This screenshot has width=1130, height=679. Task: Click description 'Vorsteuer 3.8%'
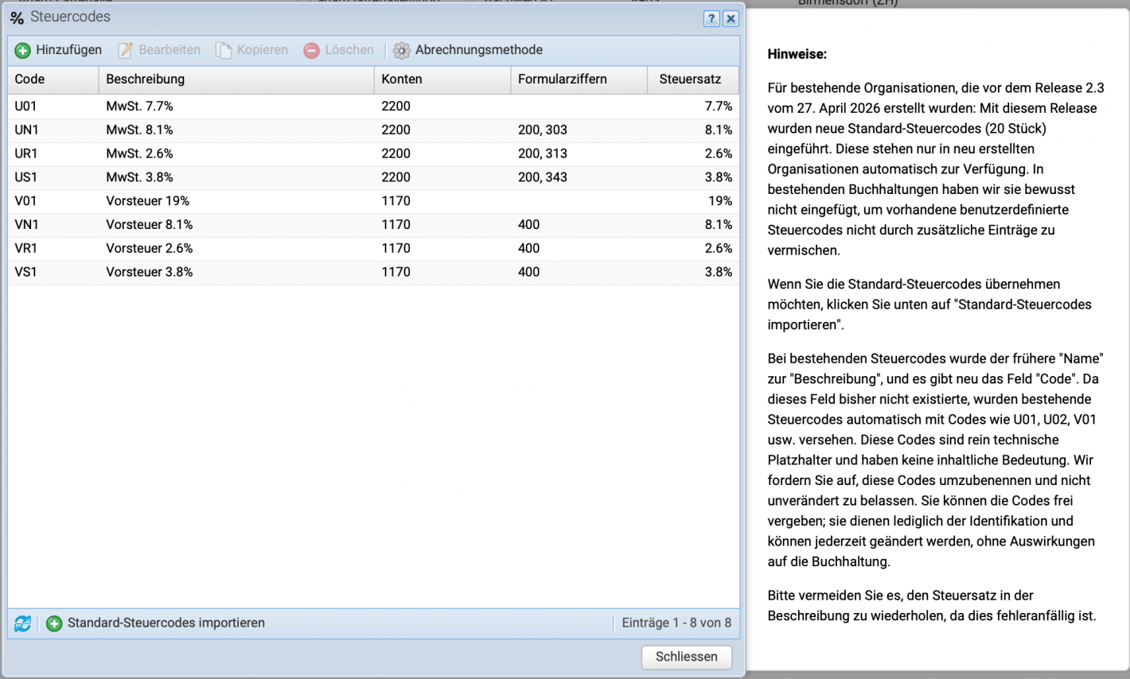tap(149, 273)
